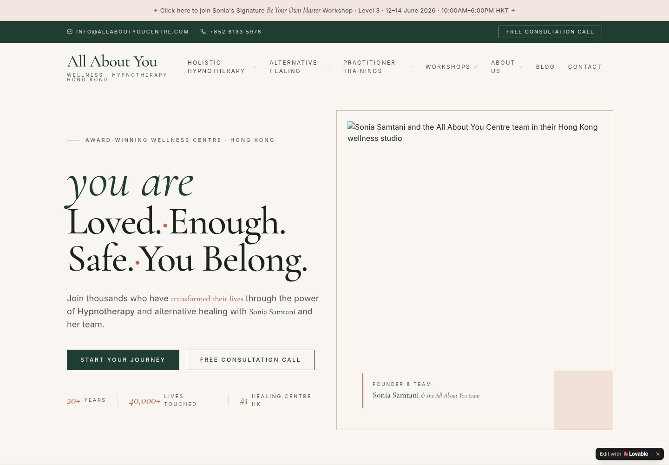Expand Workshops dropdown chevron
The width and height of the screenshot is (669, 465).
pyautogui.click(x=475, y=67)
